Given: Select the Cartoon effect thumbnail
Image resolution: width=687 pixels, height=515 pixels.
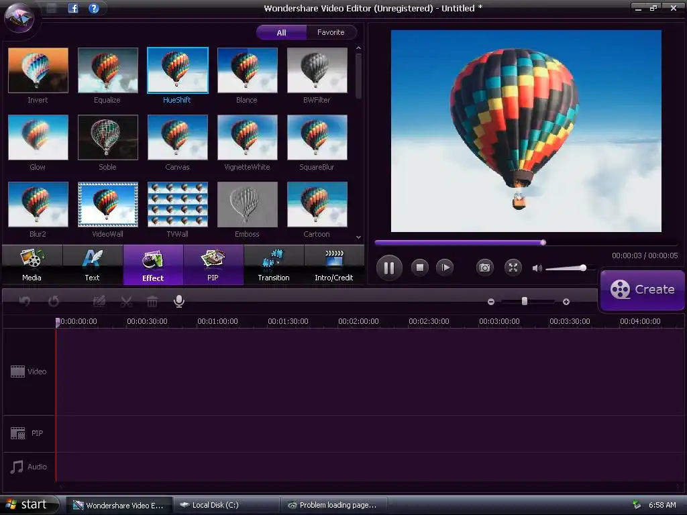Looking at the screenshot, I should 317,205.
